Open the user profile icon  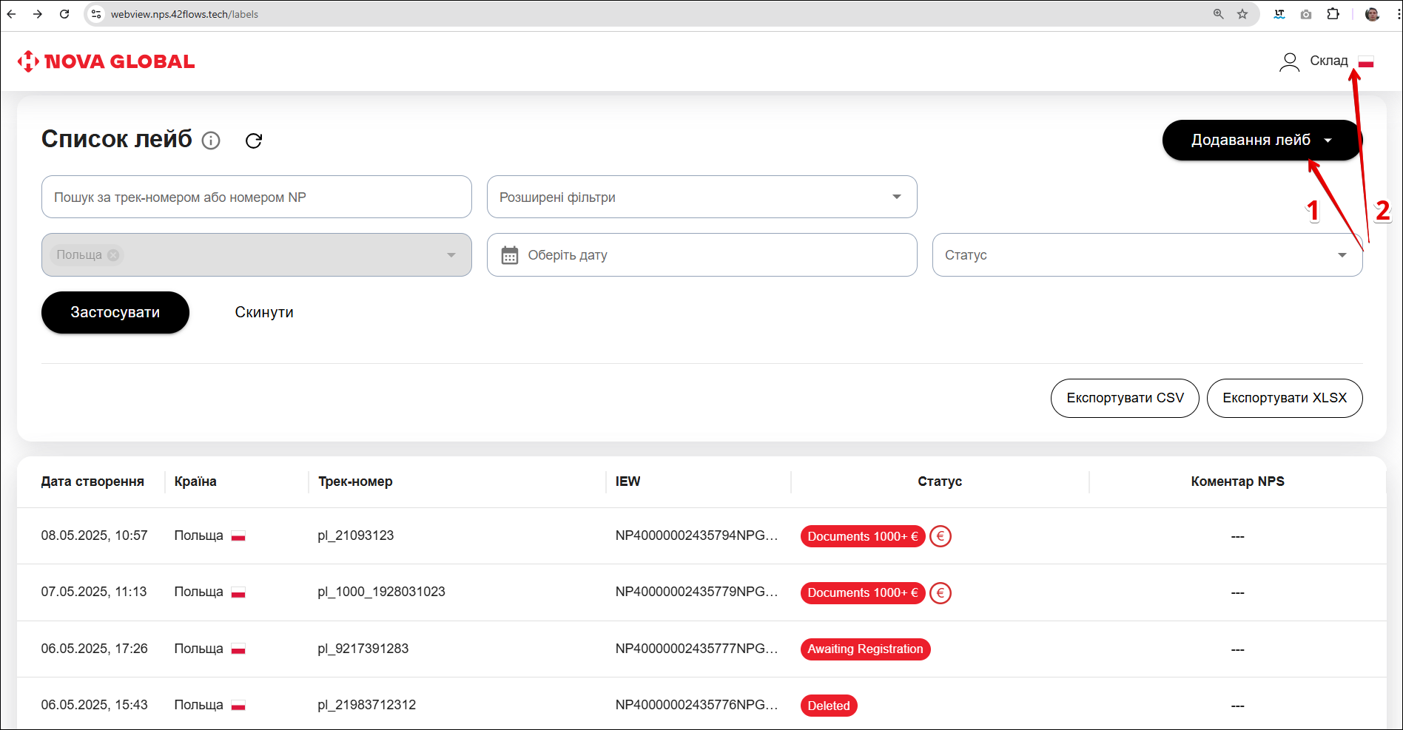point(1289,61)
